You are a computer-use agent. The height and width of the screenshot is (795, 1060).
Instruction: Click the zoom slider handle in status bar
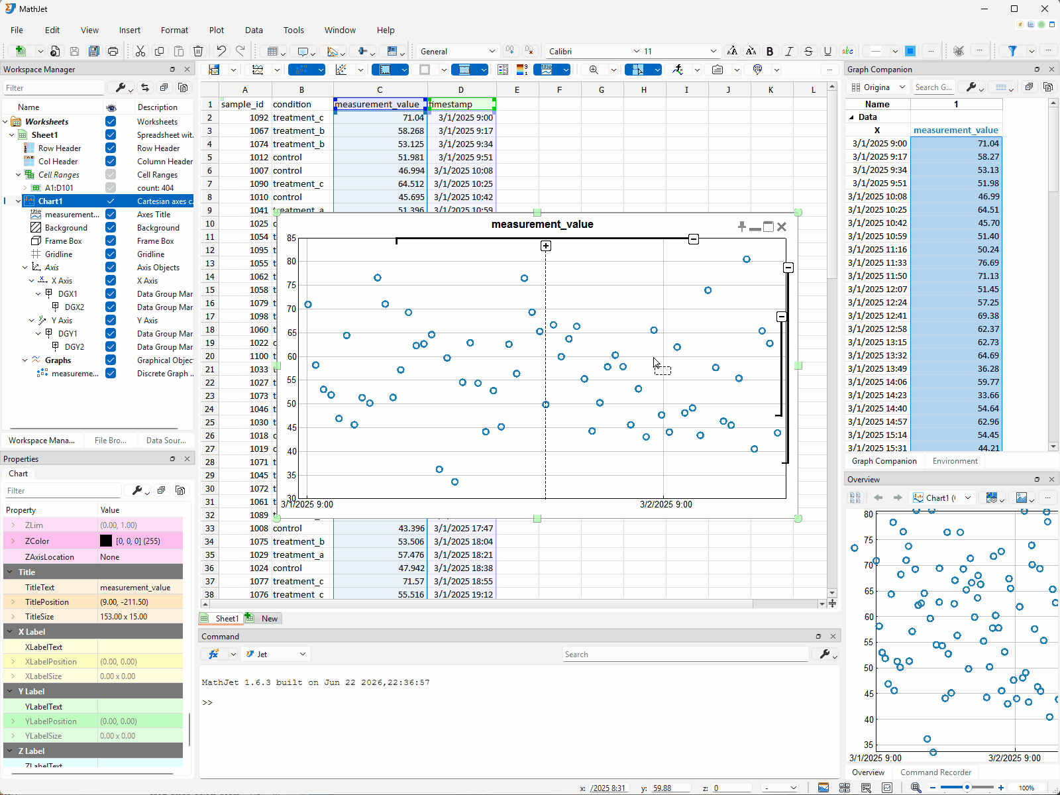(967, 788)
